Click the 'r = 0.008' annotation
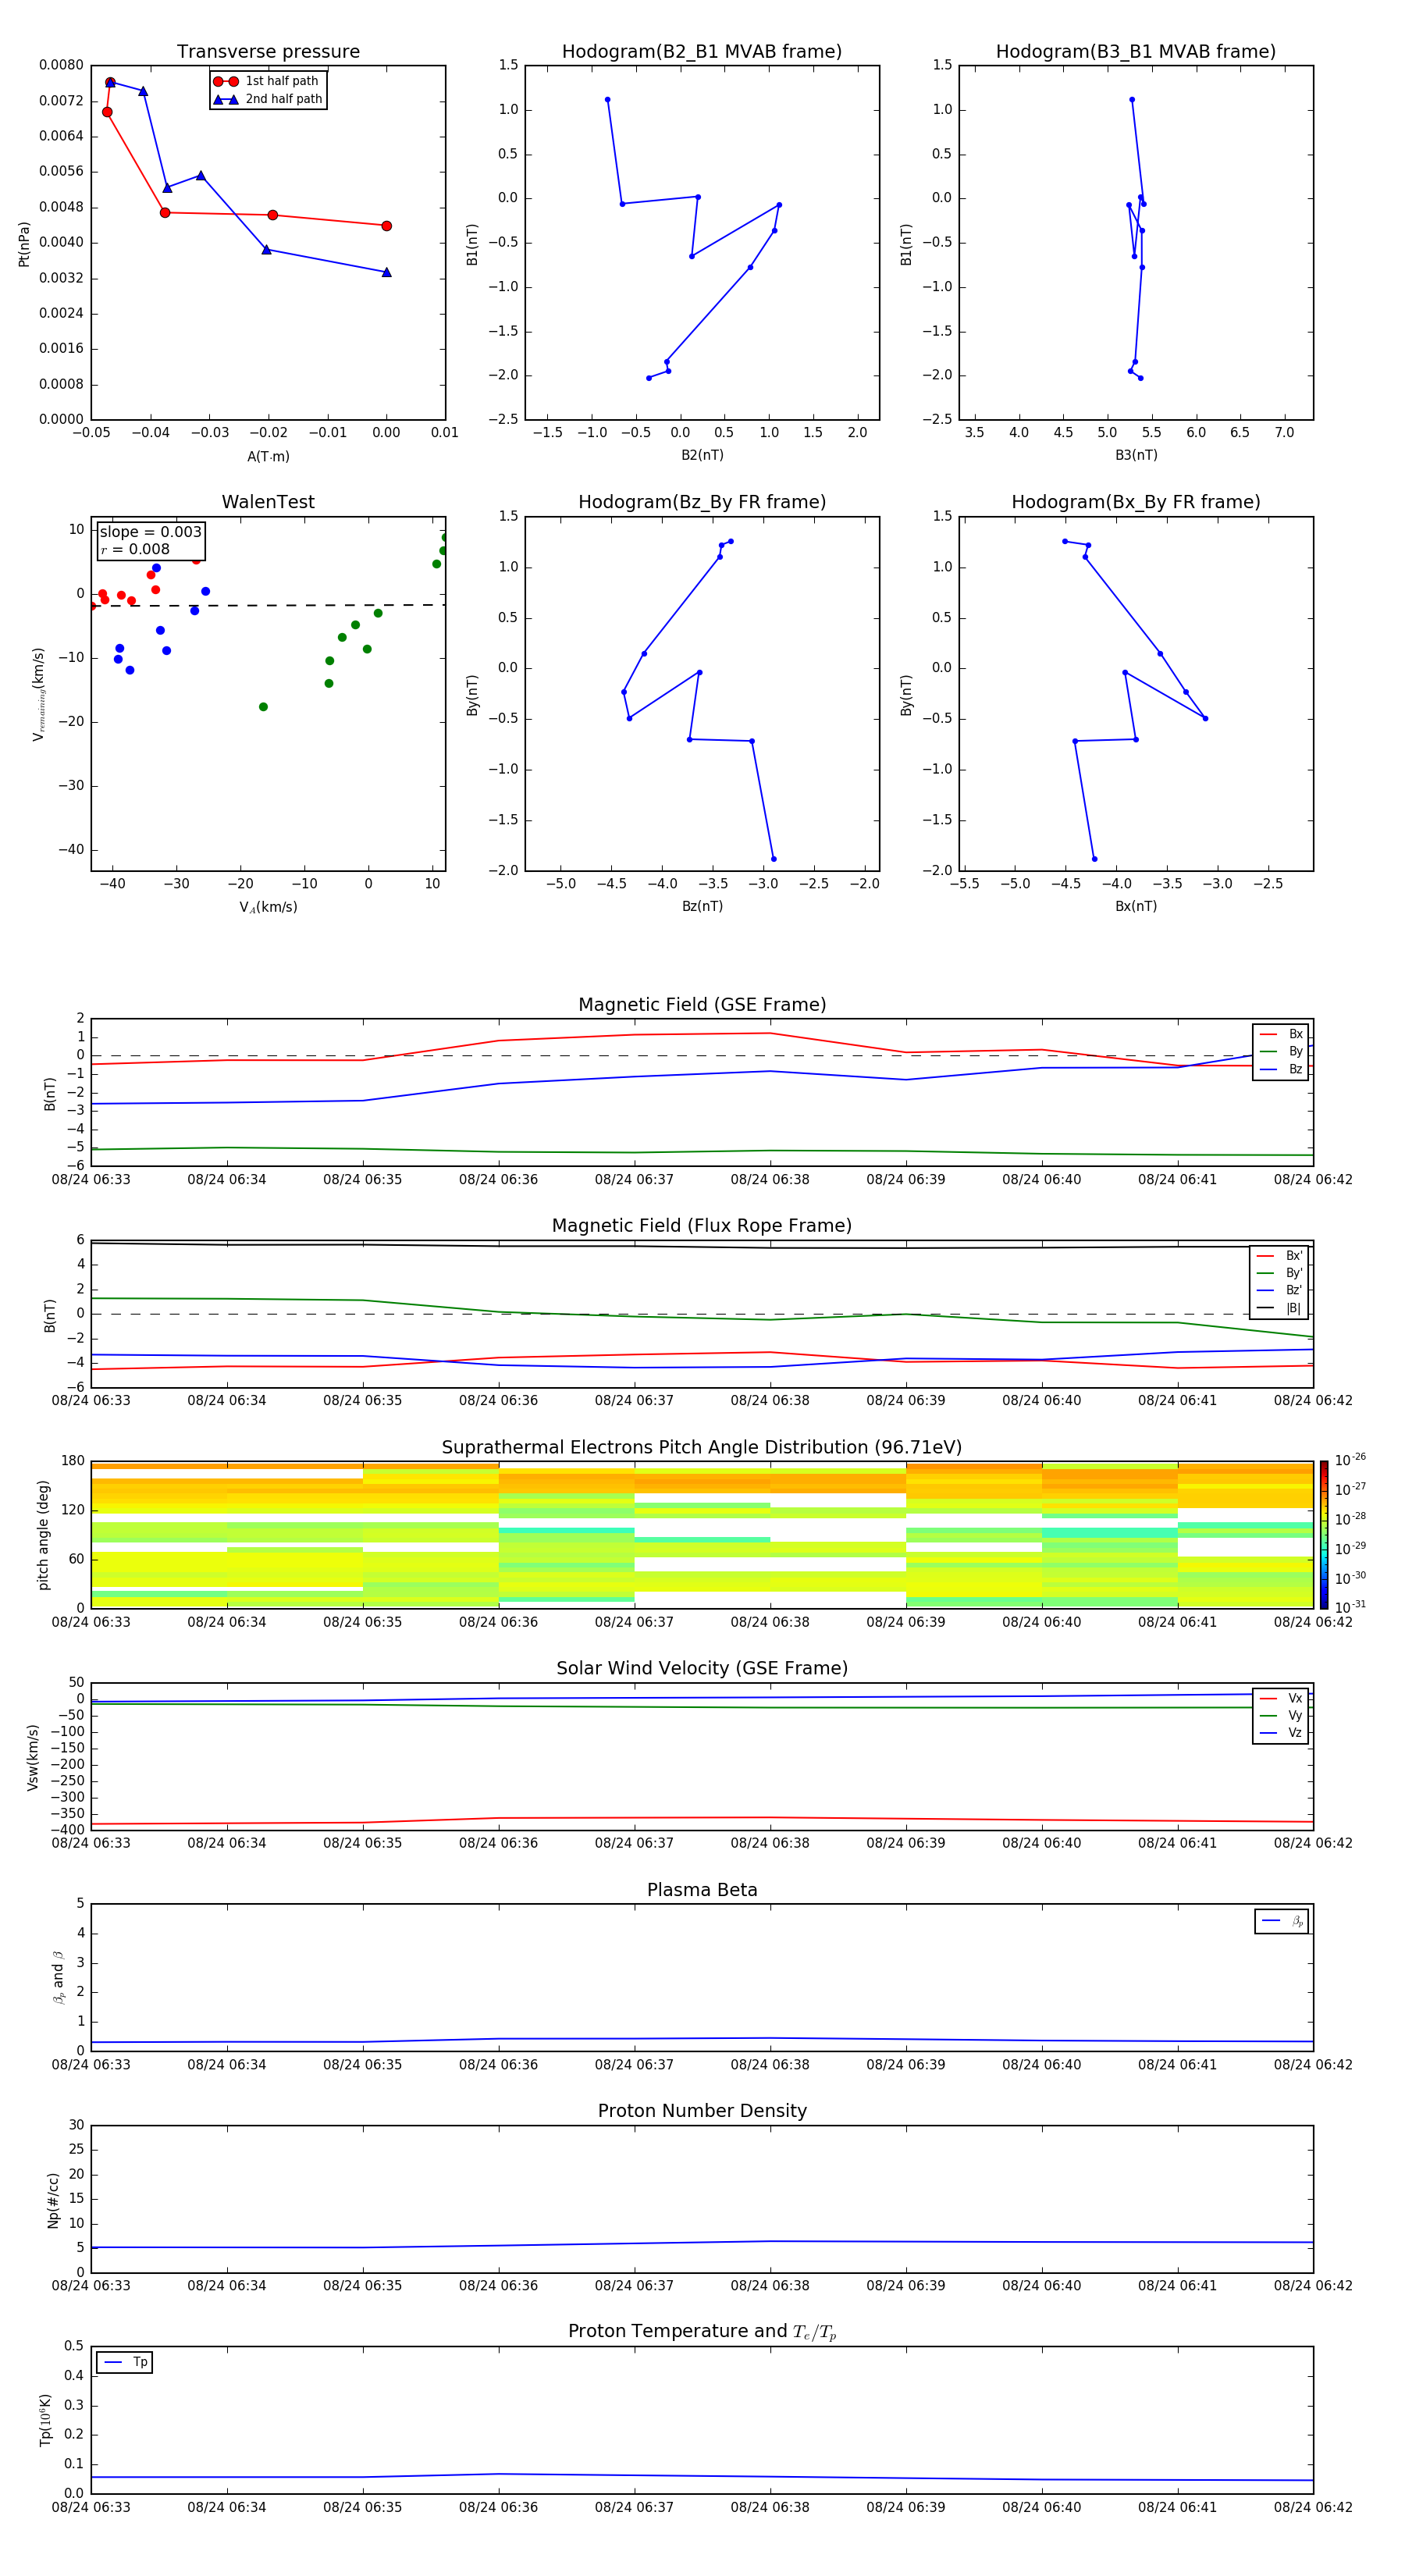 click(x=135, y=549)
